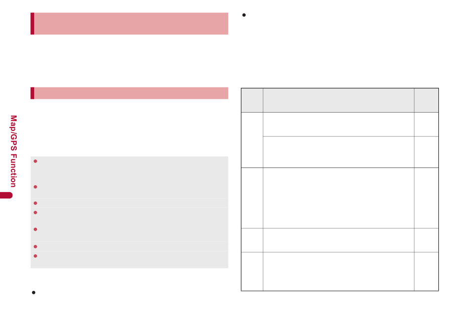Click the last header cell of the table
The image size is (470, 319).
click(x=426, y=100)
